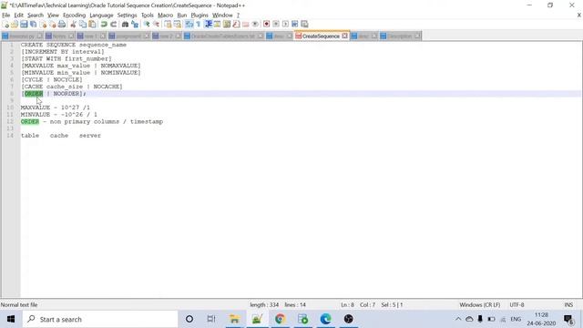583x328 pixels.
Task: Click the INS indicator in status bar
Action: tap(568, 304)
